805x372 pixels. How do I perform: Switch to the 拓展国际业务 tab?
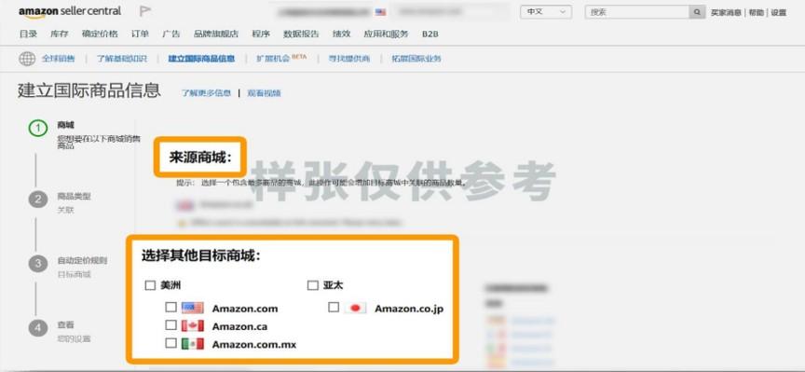416,59
